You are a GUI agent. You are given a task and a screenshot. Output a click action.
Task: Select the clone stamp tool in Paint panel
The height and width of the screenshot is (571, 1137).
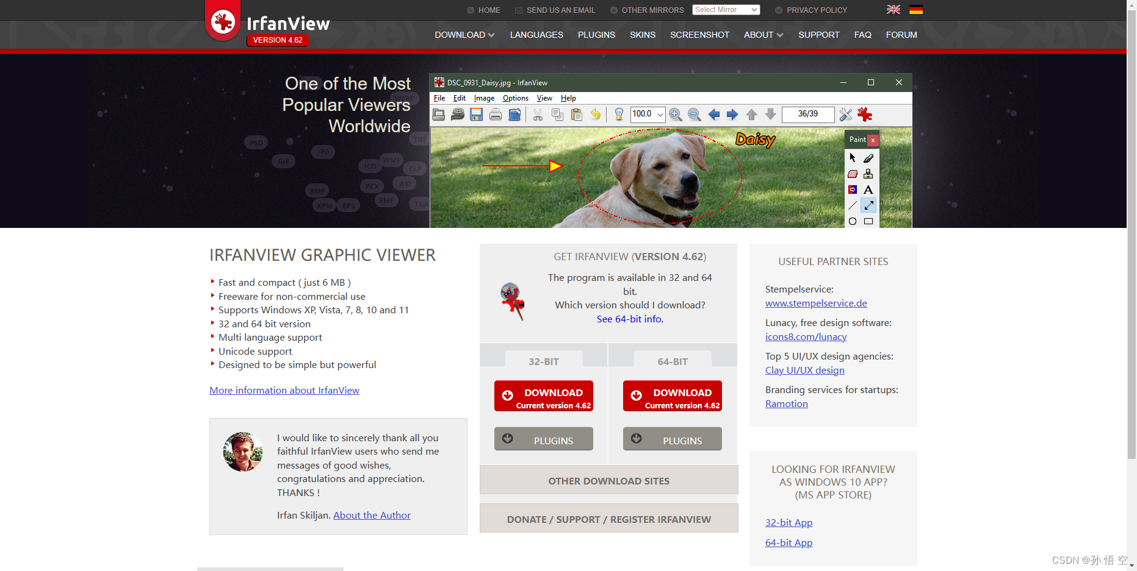pos(868,174)
